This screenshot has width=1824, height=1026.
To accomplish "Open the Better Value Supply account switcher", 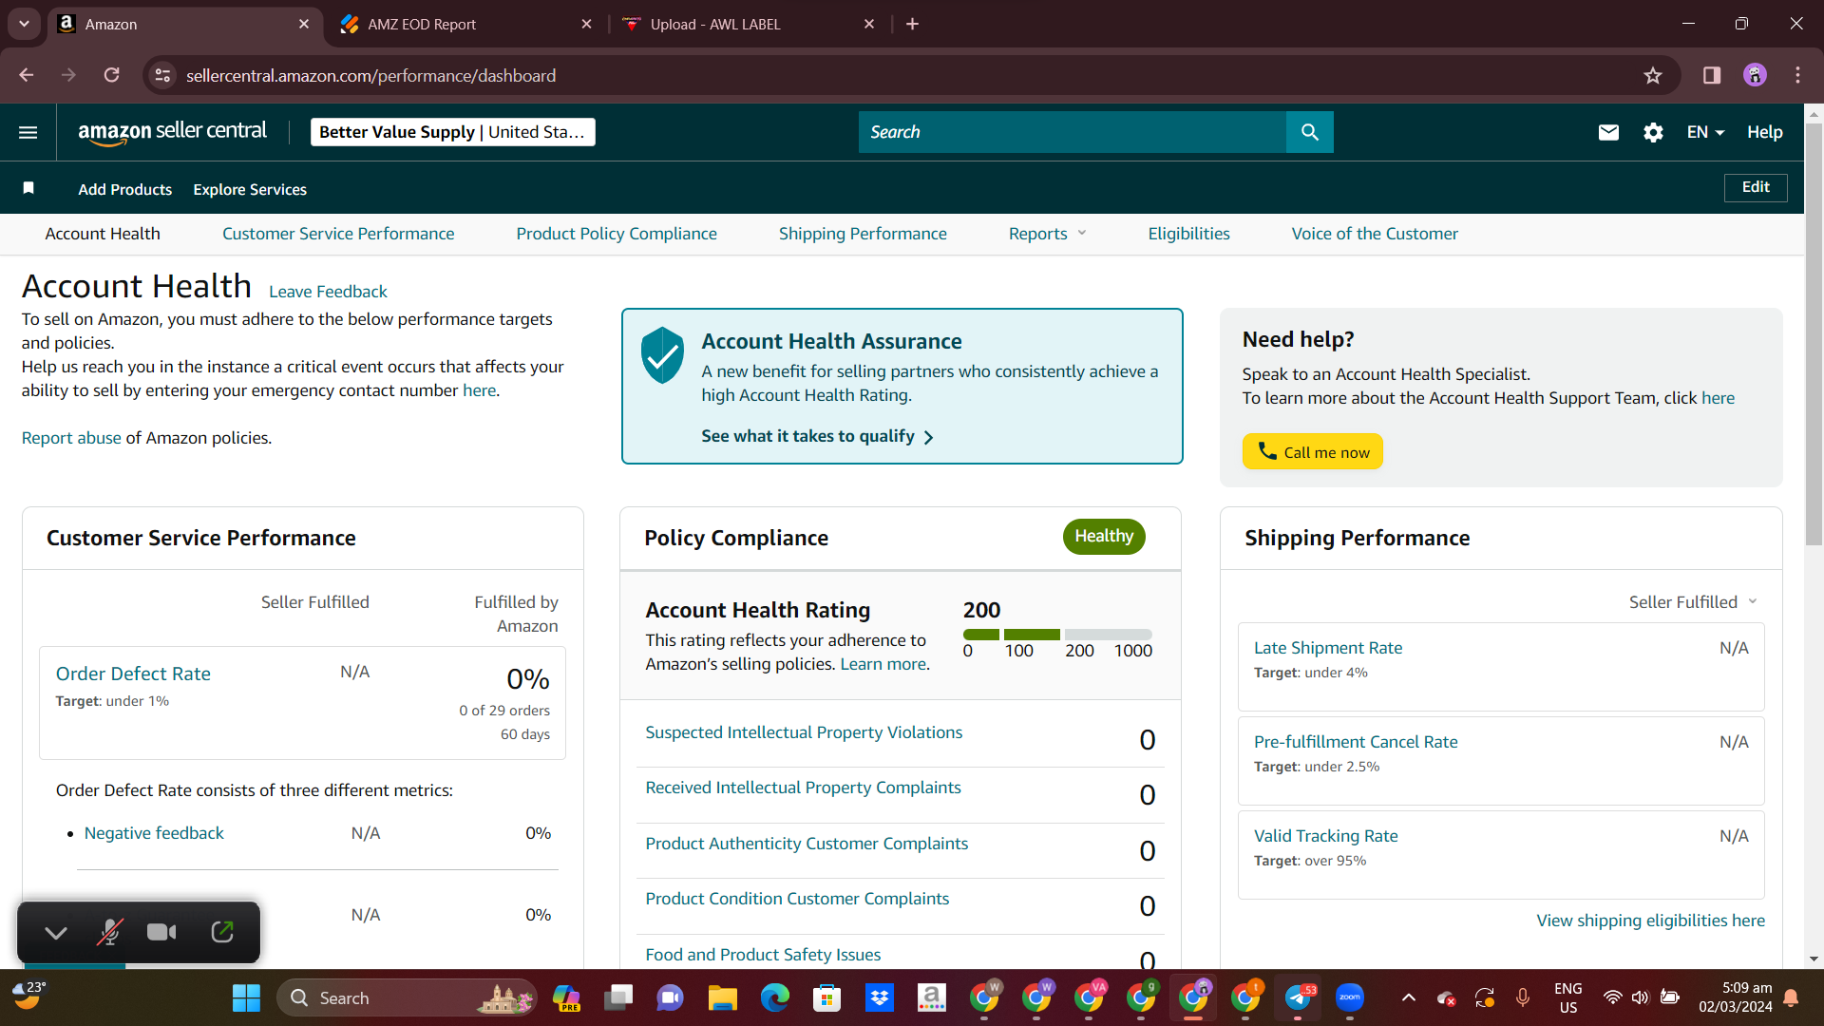I will (452, 132).
